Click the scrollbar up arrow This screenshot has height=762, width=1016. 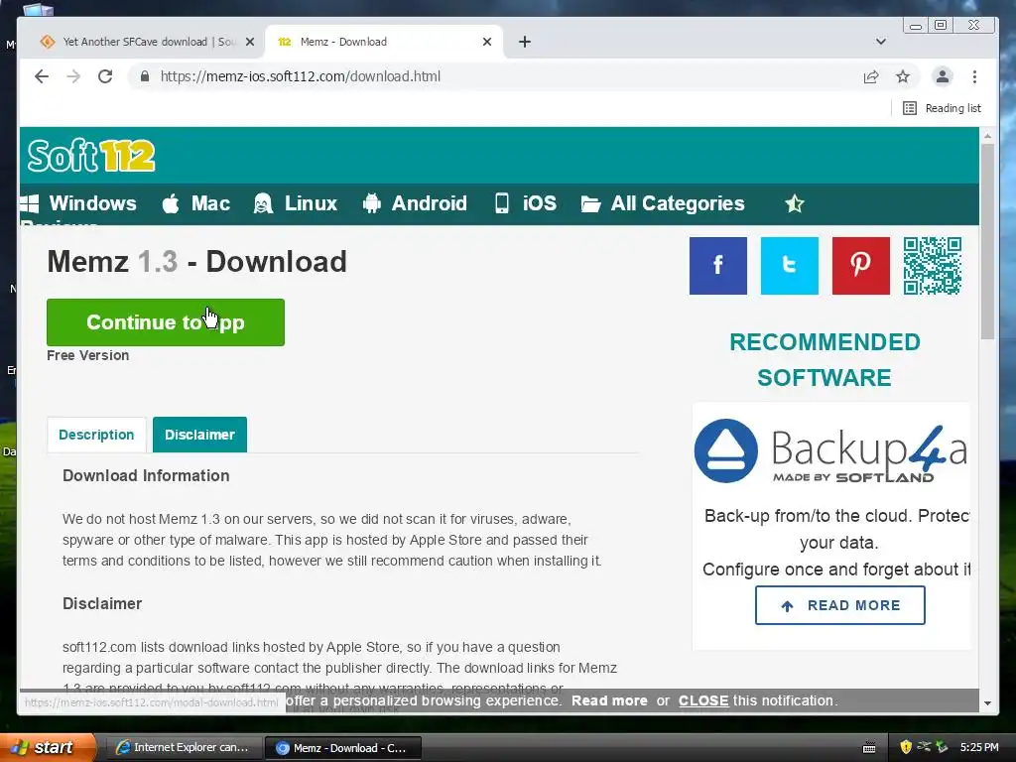click(987, 136)
